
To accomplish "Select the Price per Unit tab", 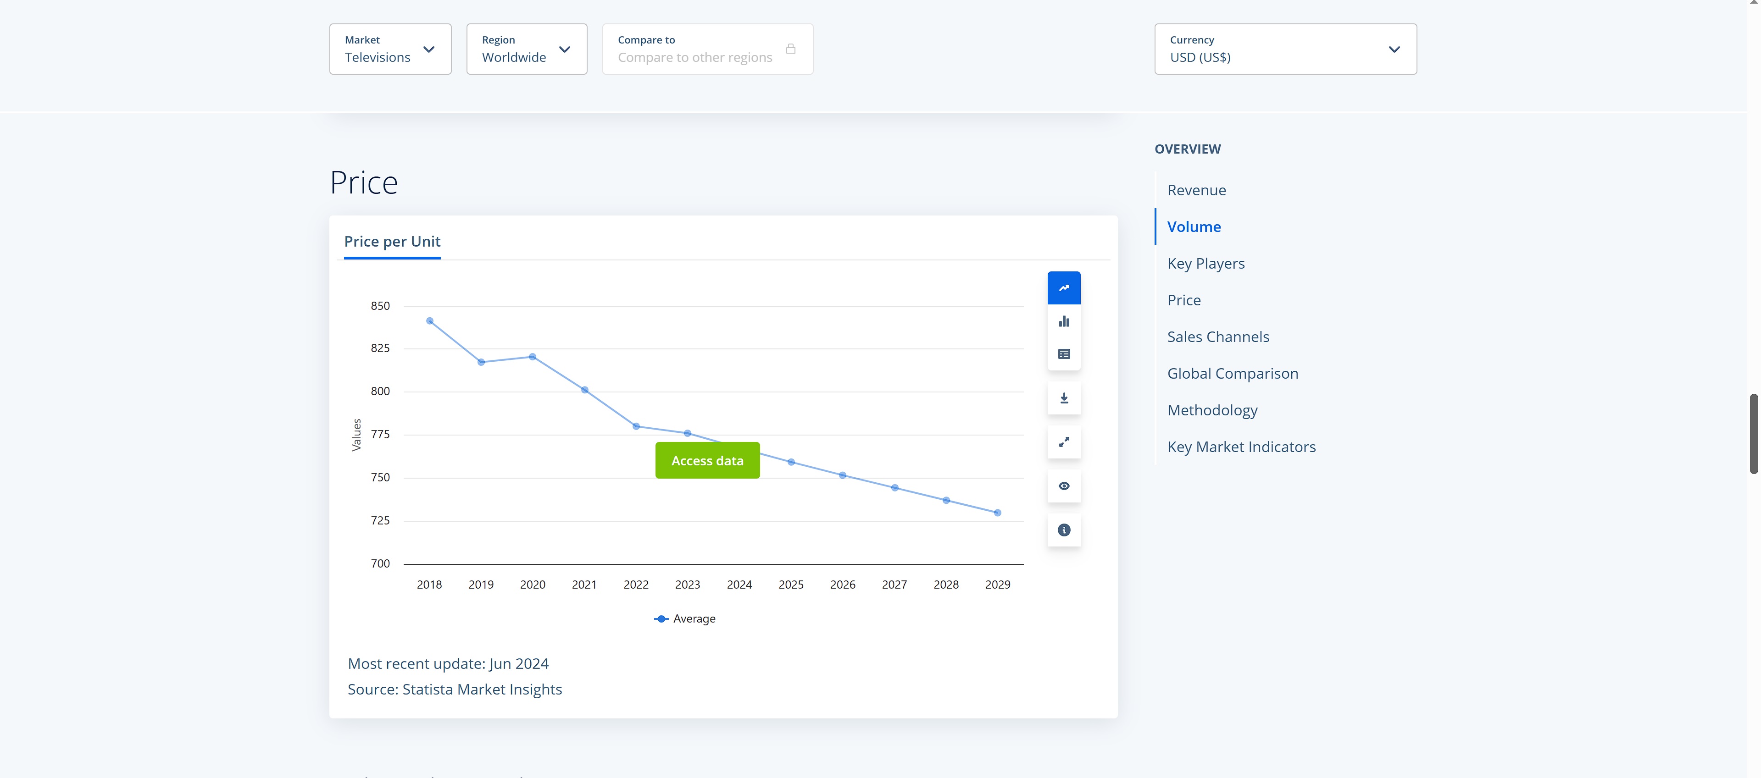I will (x=392, y=242).
